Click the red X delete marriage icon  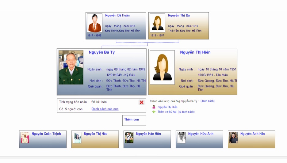pos(141,102)
